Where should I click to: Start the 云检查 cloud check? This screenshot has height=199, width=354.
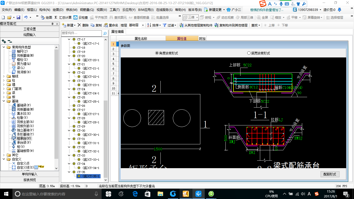tap(81, 17)
